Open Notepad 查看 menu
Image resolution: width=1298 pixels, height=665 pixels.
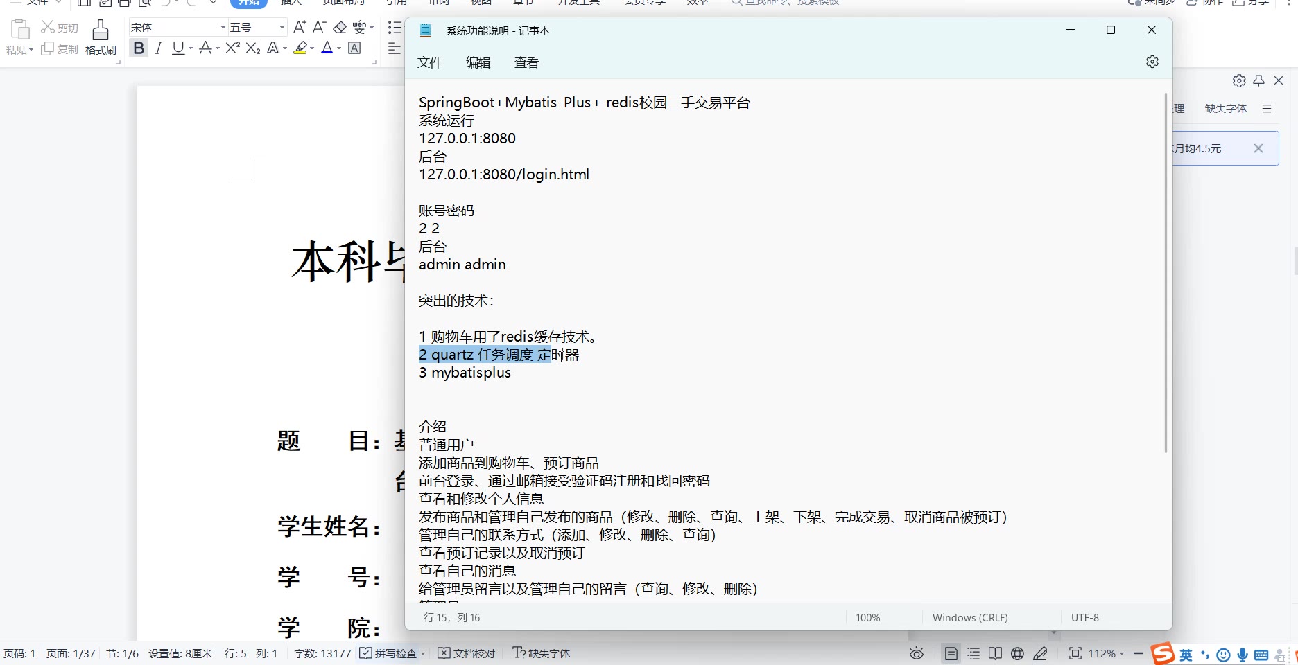pyautogui.click(x=527, y=62)
